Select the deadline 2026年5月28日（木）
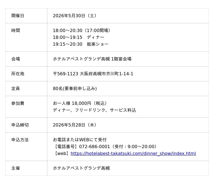This screenshot has width=219, height=184. click(74, 125)
